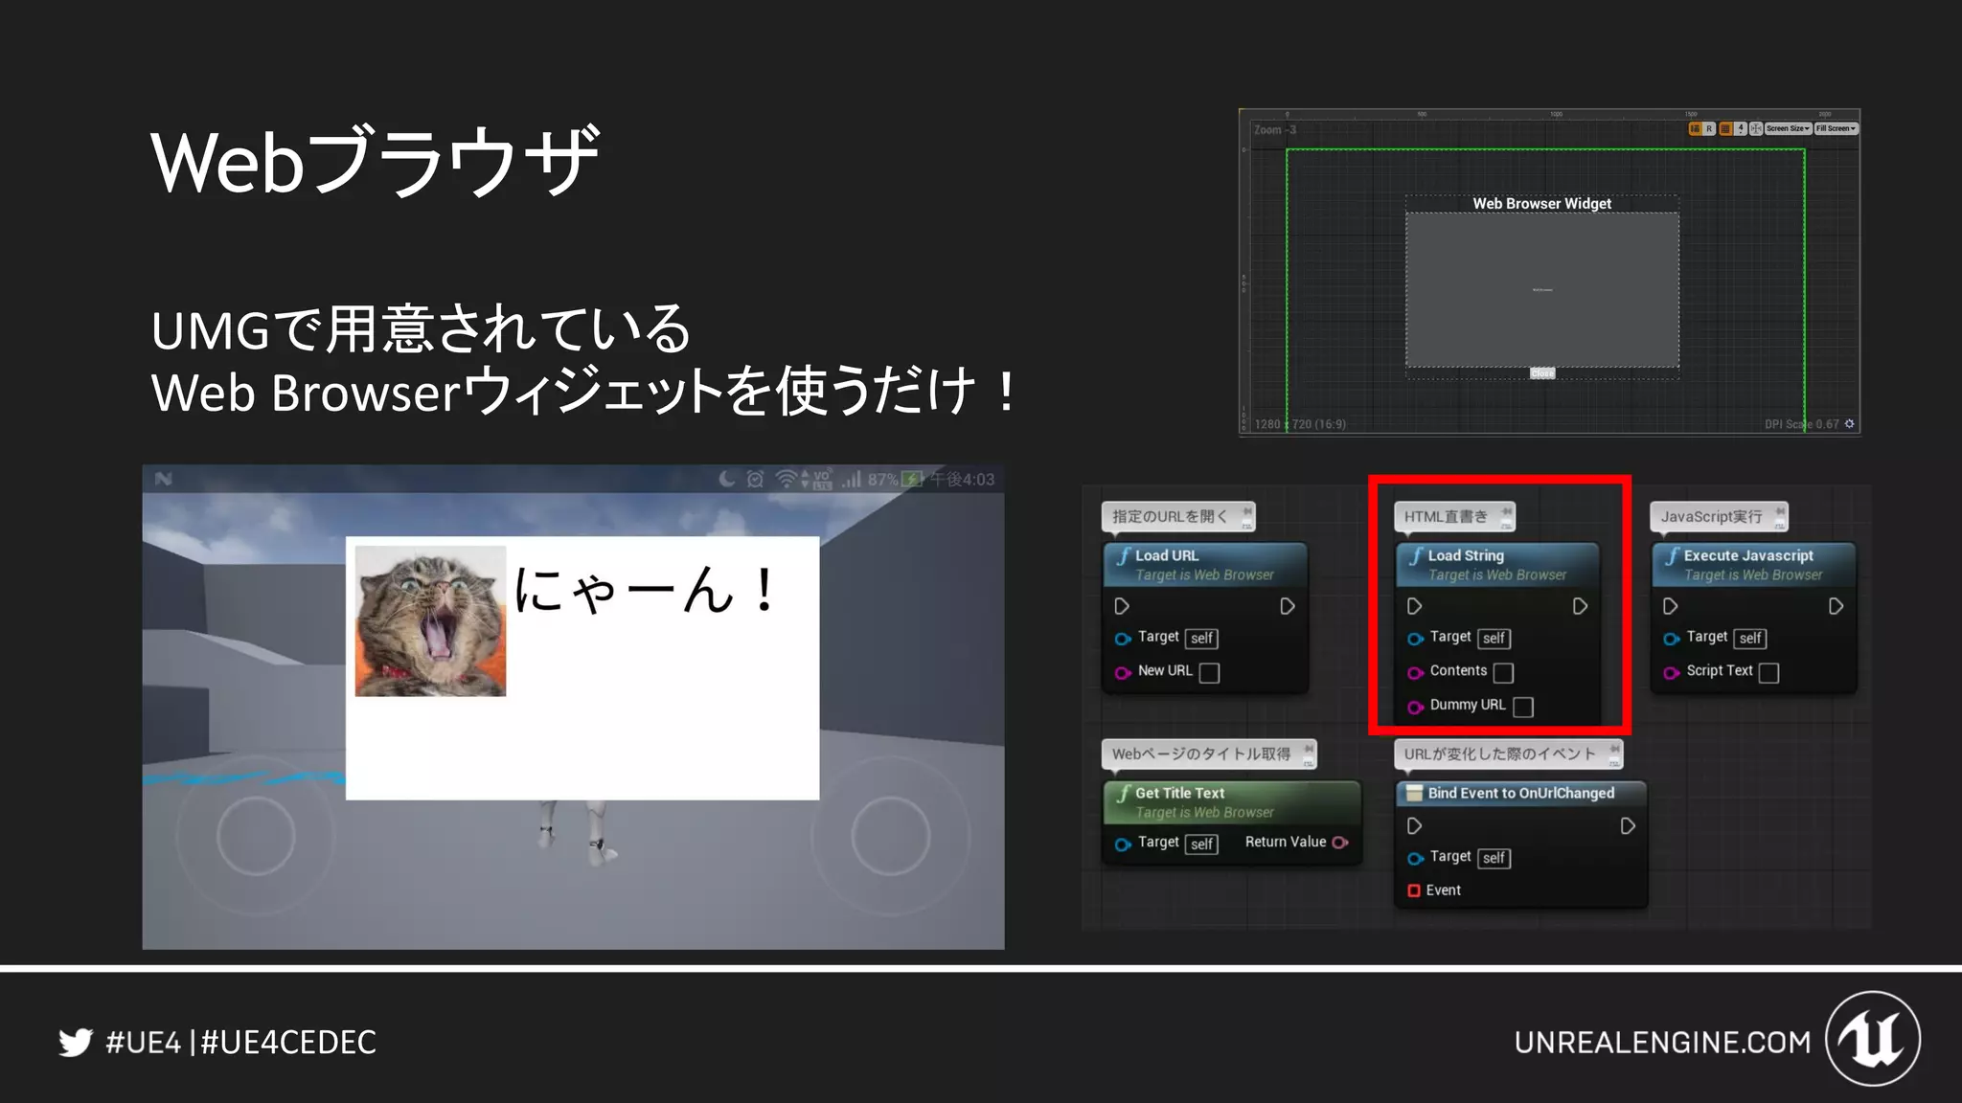Tap the moon do-not-disturb status icon

click(727, 479)
